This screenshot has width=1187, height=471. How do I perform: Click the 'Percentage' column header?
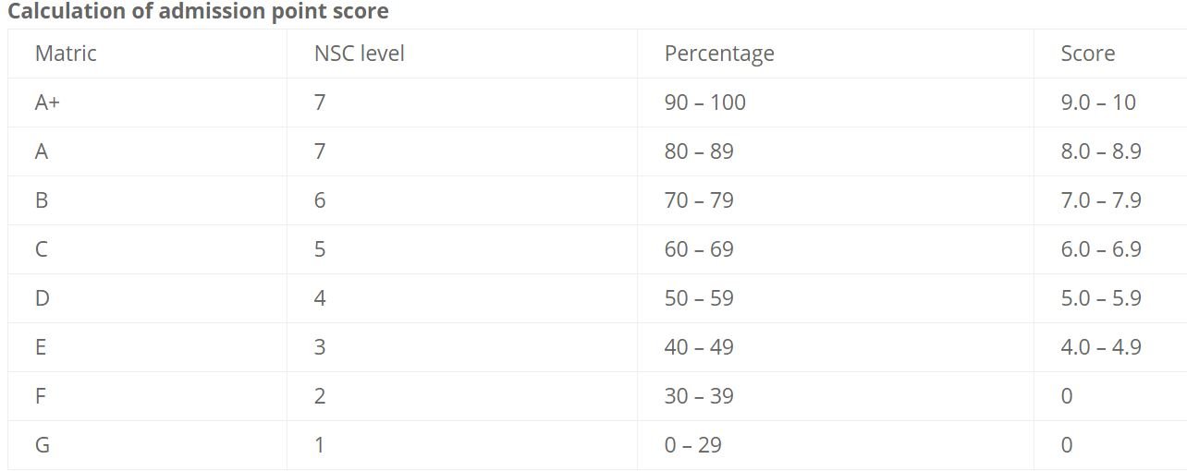718,54
